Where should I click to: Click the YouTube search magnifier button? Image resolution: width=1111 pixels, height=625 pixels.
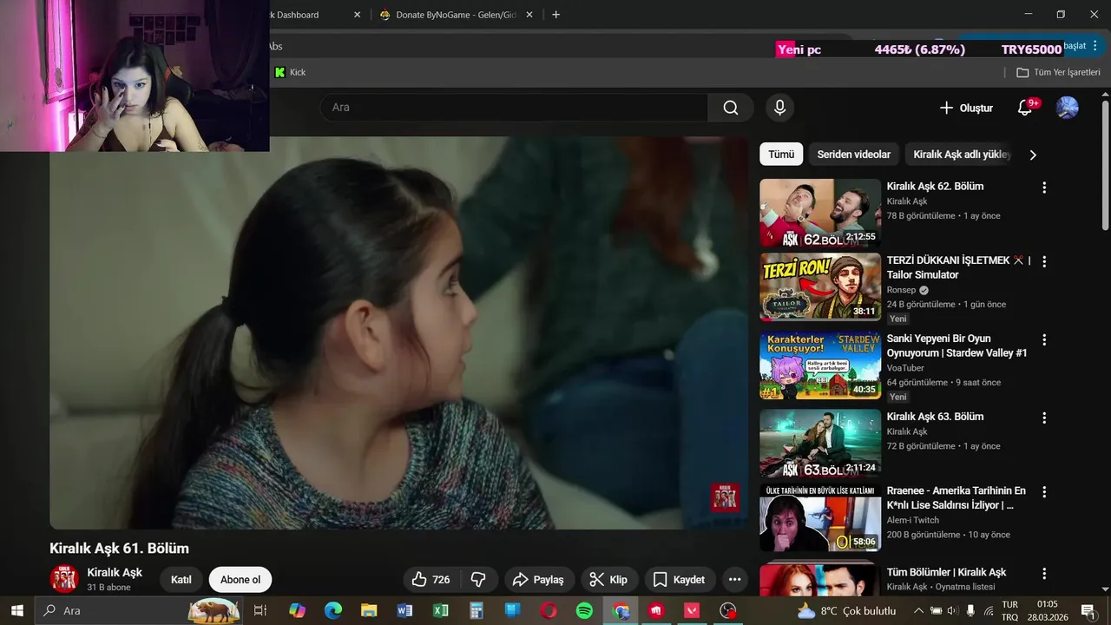731,108
